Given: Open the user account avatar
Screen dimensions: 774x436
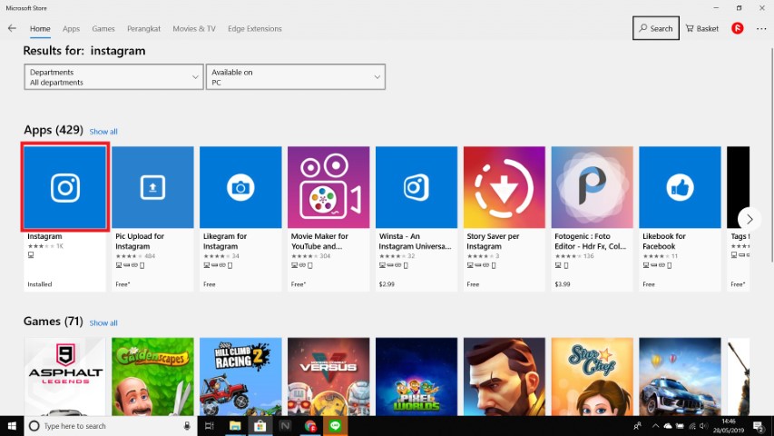Looking at the screenshot, I should click(x=738, y=28).
